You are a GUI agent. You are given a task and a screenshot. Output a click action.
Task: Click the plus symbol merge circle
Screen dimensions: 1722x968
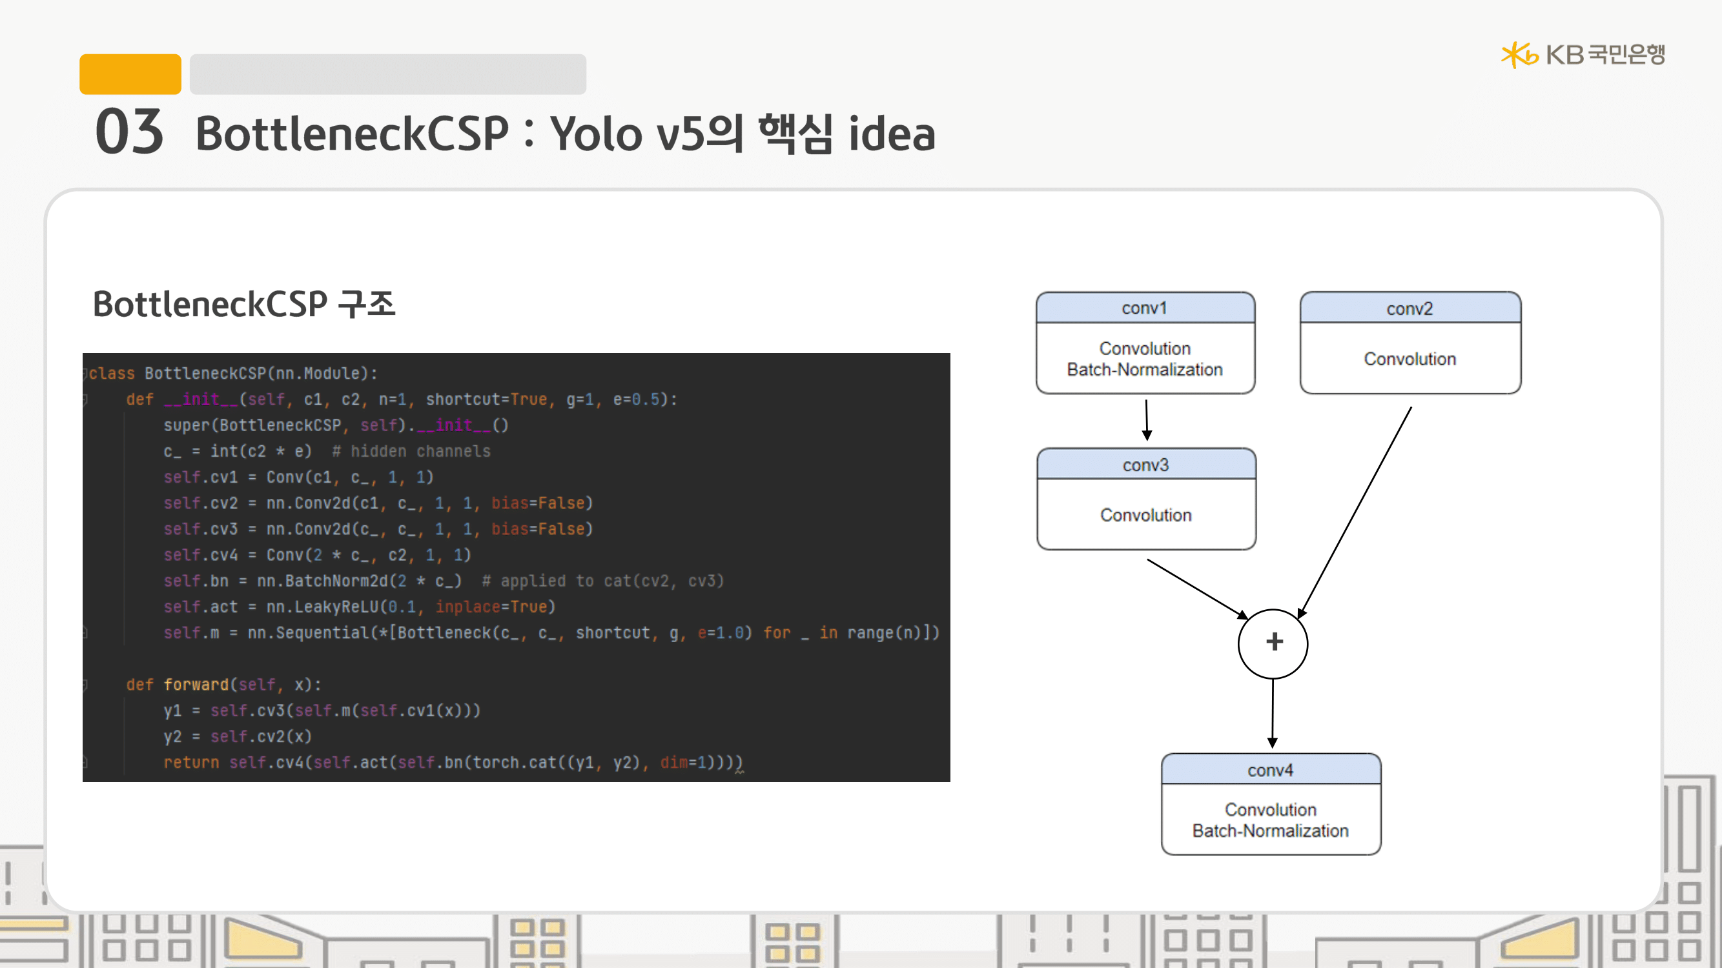pyautogui.click(x=1273, y=643)
